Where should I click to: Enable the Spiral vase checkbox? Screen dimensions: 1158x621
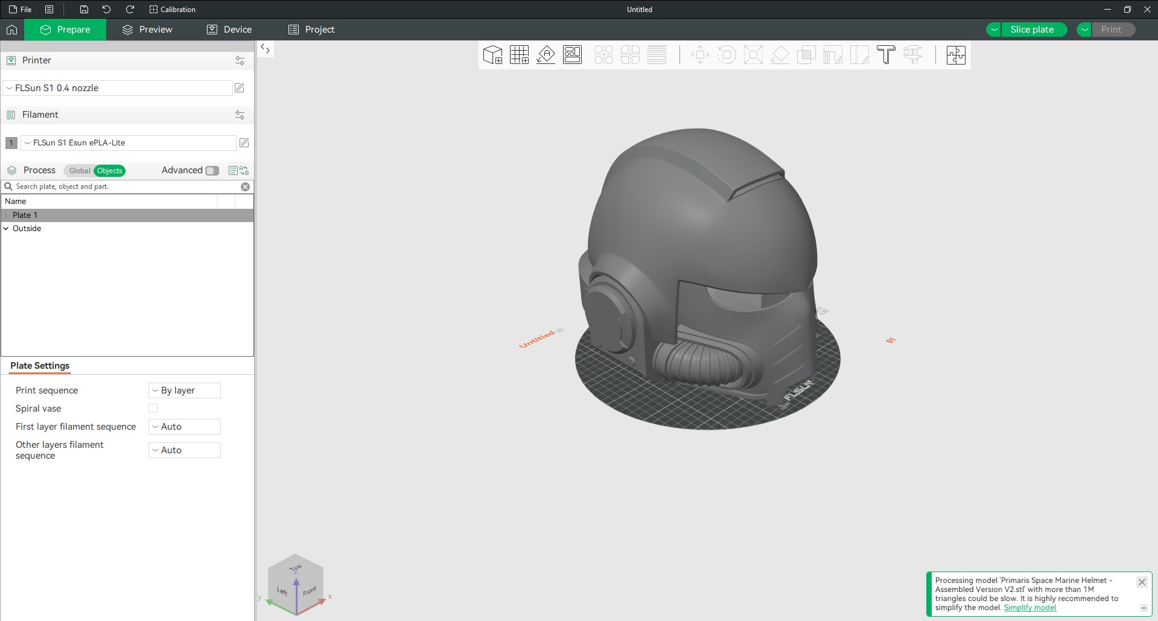pyautogui.click(x=153, y=409)
